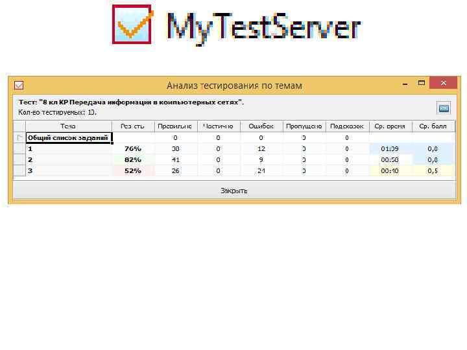Click the errors cell with value 24
Image resolution: width=467 pixels, height=350 pixels.
tap(261, 171)
